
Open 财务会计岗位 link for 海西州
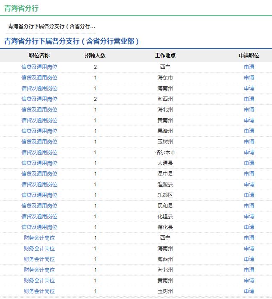point(39,259)
